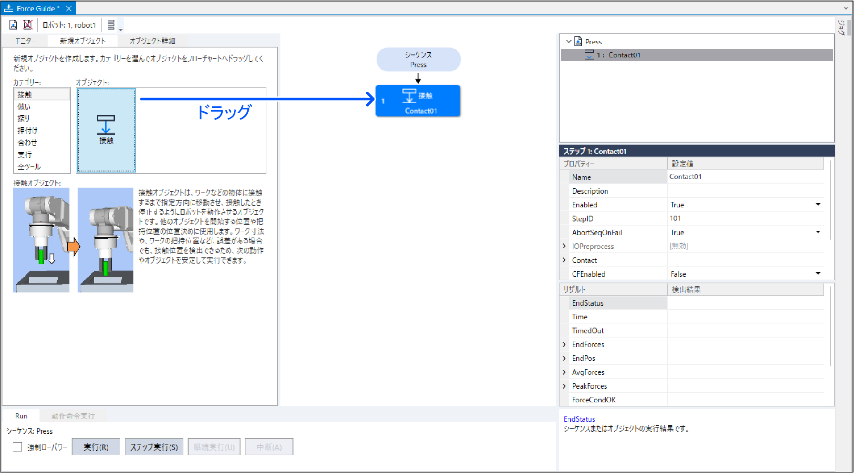Click the ステップ実行(S) button

154,447
